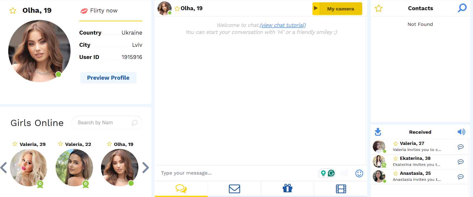Image resolution: width=473 pixels, height=197 pixels.
Task: Show previous girls with left carousel arrow
Action: tap(4, 167)
